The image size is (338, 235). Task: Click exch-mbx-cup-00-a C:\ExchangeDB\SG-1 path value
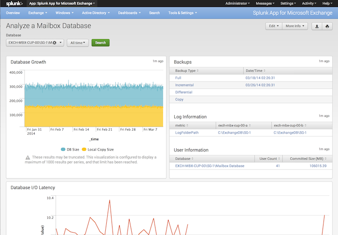click(x=234, y=133)
